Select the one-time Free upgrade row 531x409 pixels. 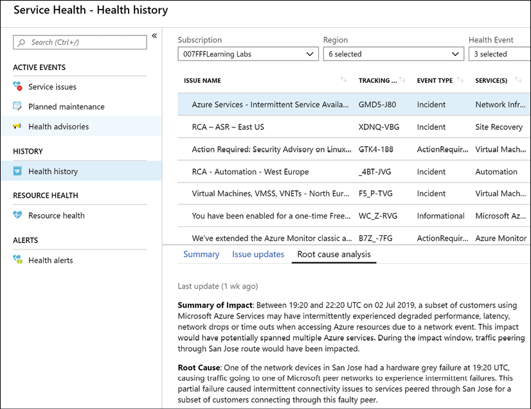354,216
